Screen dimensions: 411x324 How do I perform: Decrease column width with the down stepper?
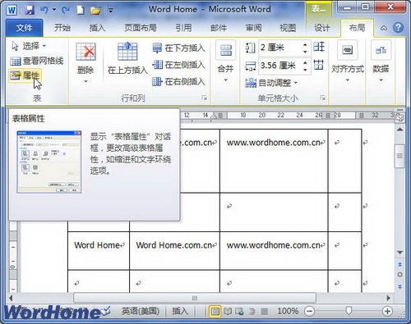click(305, 70)
